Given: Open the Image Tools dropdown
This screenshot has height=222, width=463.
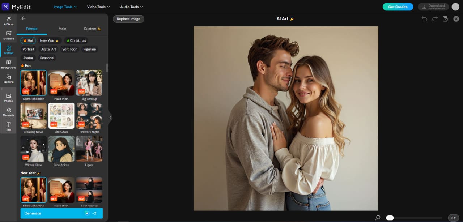Looking at the screenshot, I should pos(65,7).
